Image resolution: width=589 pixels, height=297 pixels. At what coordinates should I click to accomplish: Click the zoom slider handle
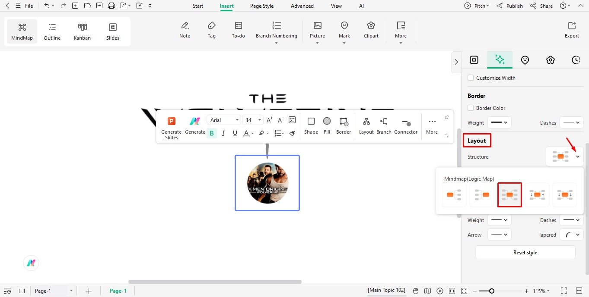491,291
